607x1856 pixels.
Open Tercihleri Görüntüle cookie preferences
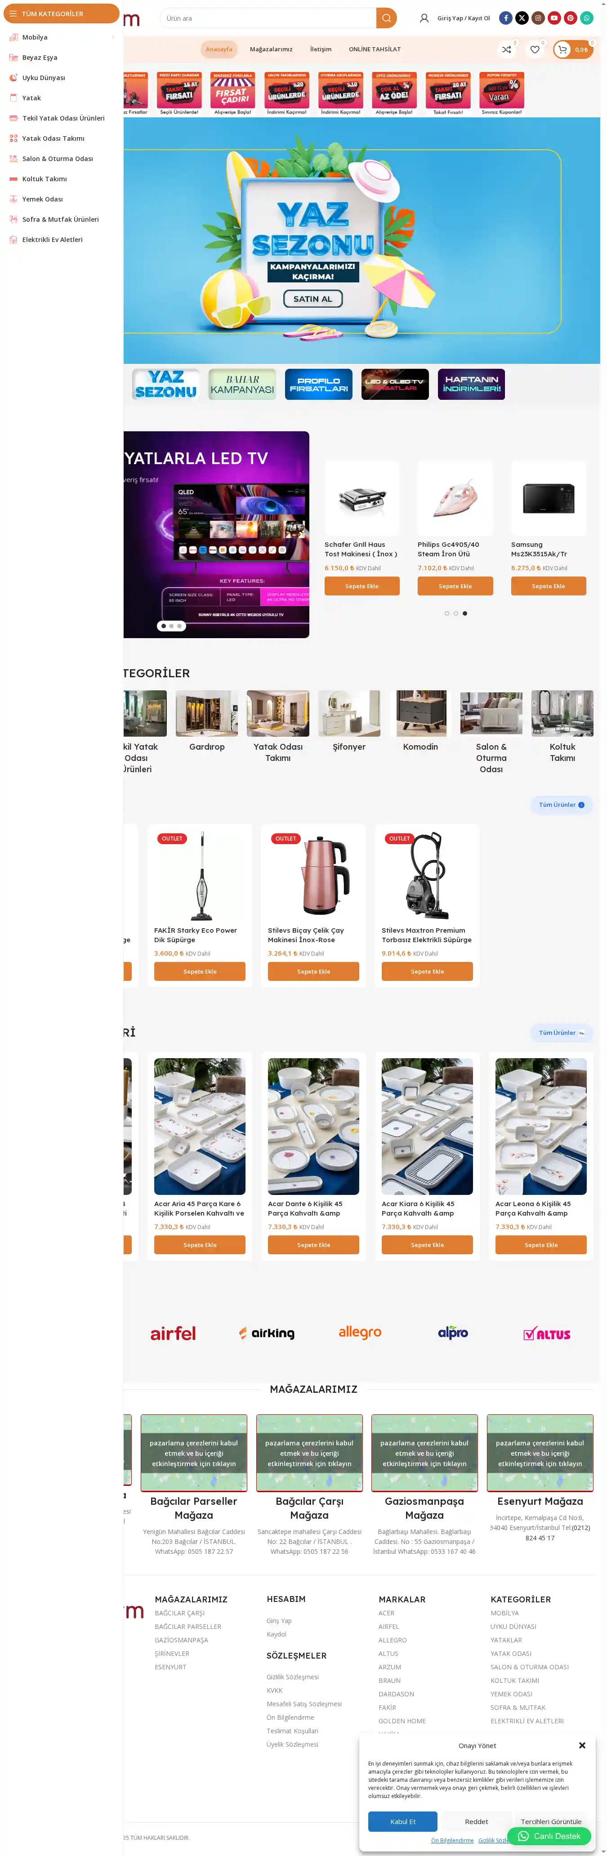[551, 1820]
